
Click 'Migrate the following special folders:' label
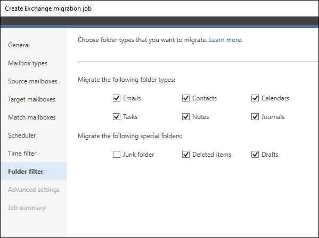tap(130, 136)
